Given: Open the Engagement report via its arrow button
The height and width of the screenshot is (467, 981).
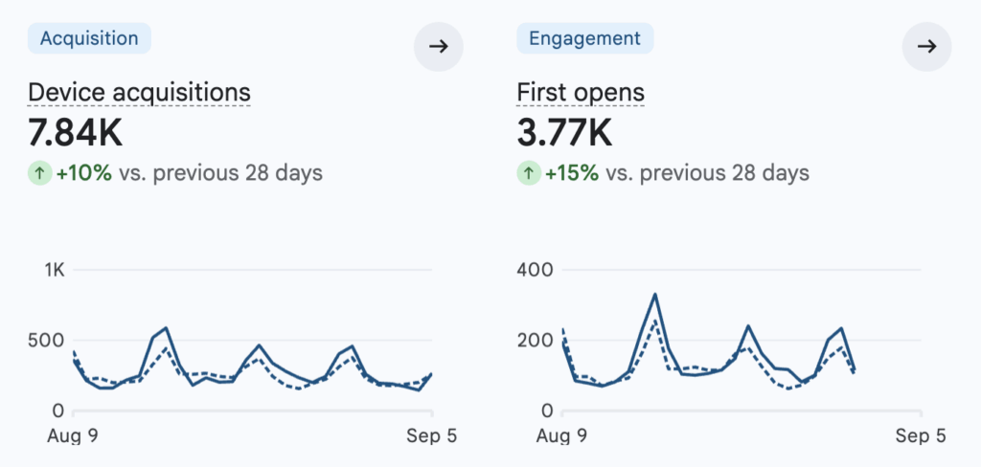Looking at the screenshot, I should [x=926, y=46].
